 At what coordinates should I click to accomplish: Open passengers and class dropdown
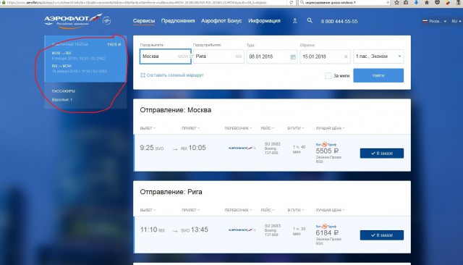[378, 56]
